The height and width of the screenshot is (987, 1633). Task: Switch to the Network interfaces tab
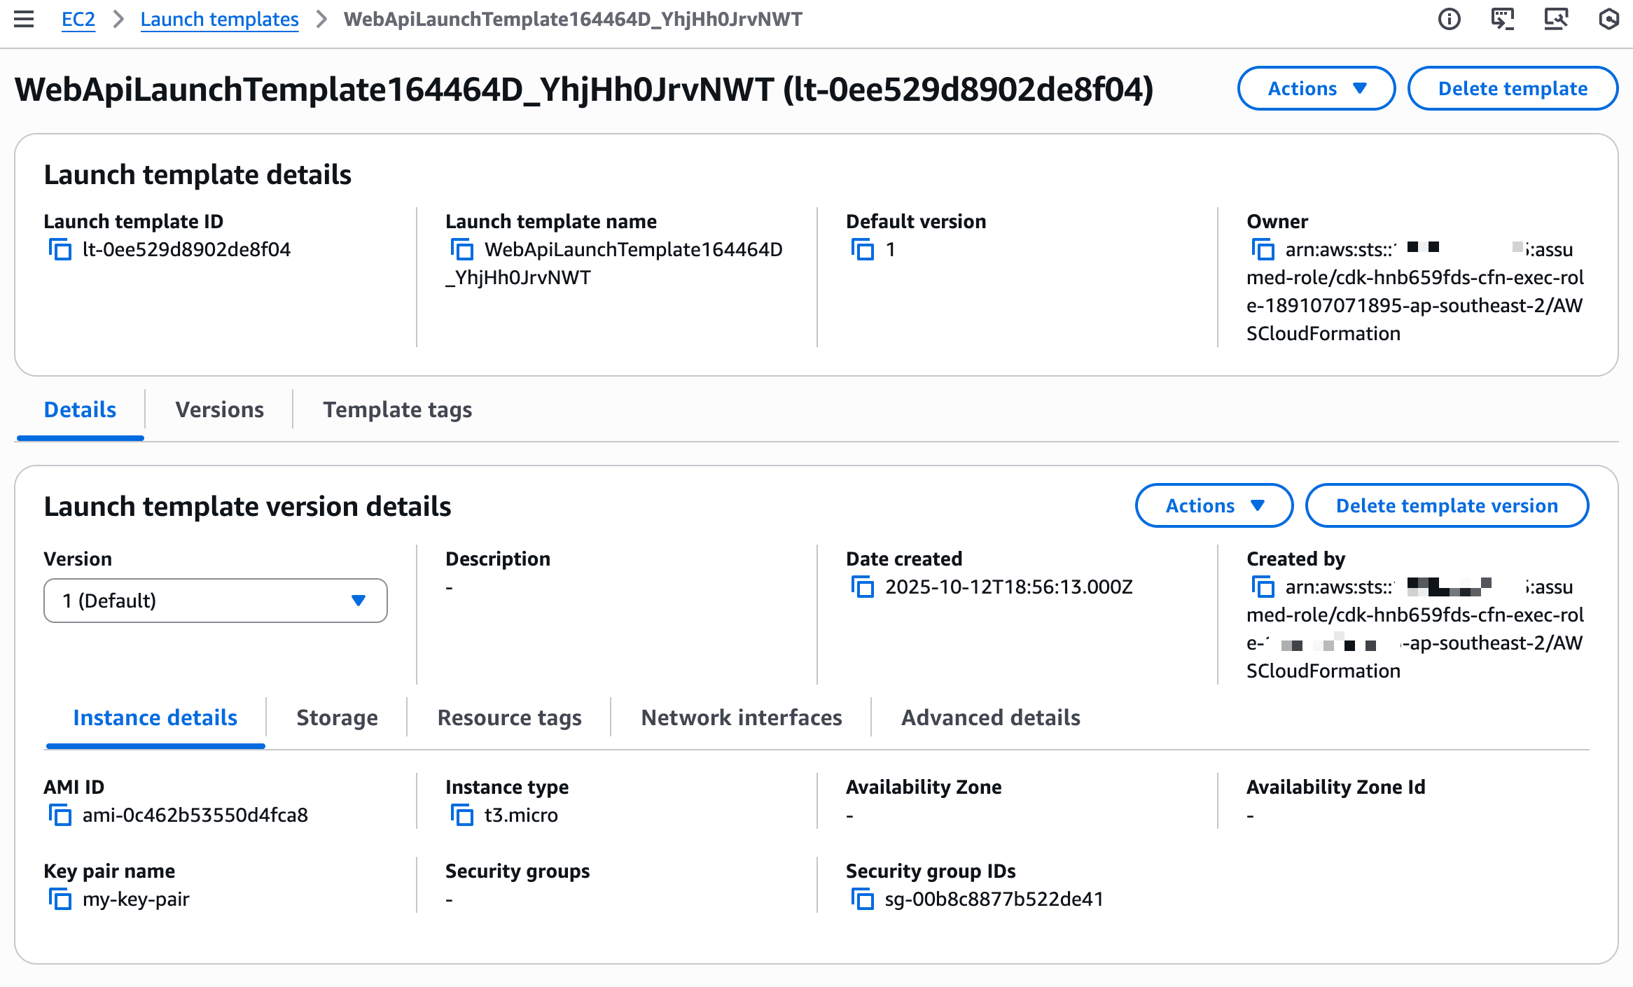point(740,717)
